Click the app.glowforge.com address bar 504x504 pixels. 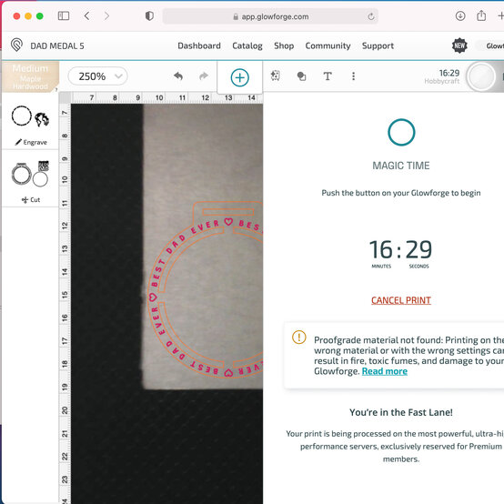[270, 16]
